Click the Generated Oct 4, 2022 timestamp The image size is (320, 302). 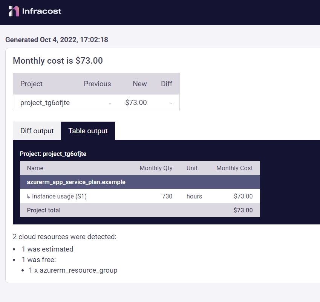point(57,40)
